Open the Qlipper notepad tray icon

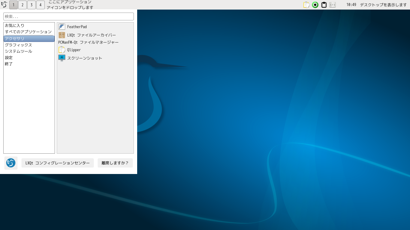[306, 5]
